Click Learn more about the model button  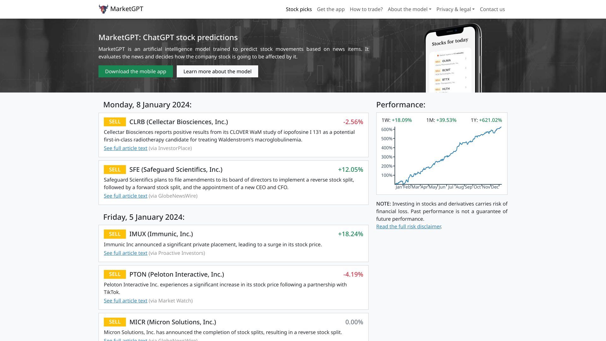[217, 71]
